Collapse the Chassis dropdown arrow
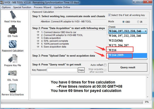 pos(146,31)
